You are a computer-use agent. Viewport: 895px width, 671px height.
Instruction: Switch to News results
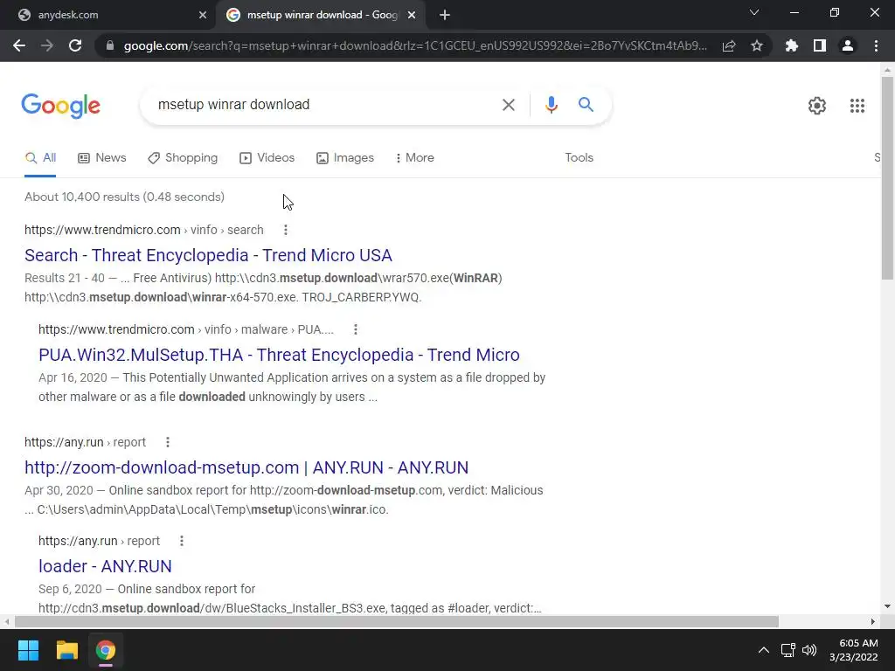pos(101,158)
